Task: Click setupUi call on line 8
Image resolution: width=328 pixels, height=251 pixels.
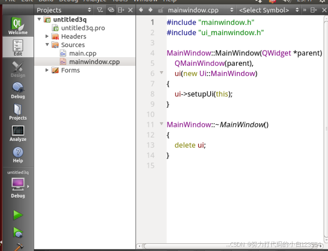Action: pos(201,94)
